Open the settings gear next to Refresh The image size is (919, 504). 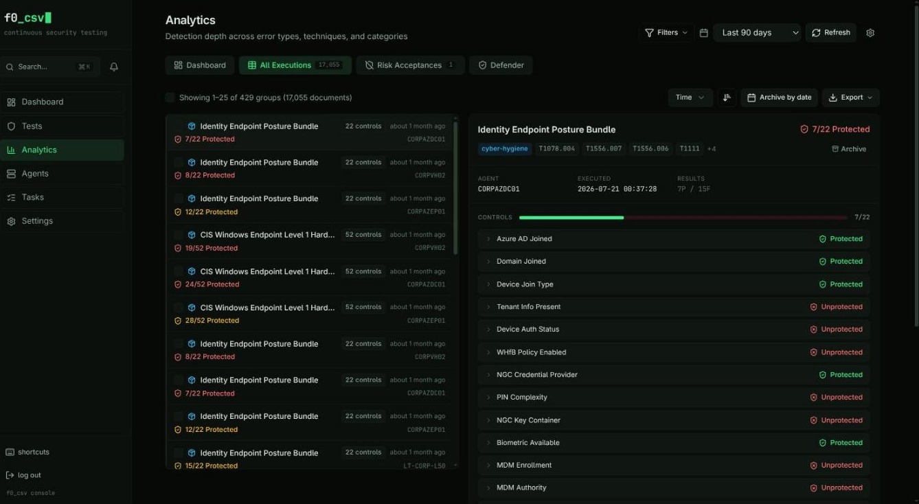pyautogui.click(x=870, y=33)
